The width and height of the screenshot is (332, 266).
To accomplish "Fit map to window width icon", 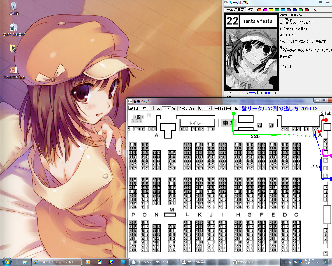I will (x=217, y=108).
